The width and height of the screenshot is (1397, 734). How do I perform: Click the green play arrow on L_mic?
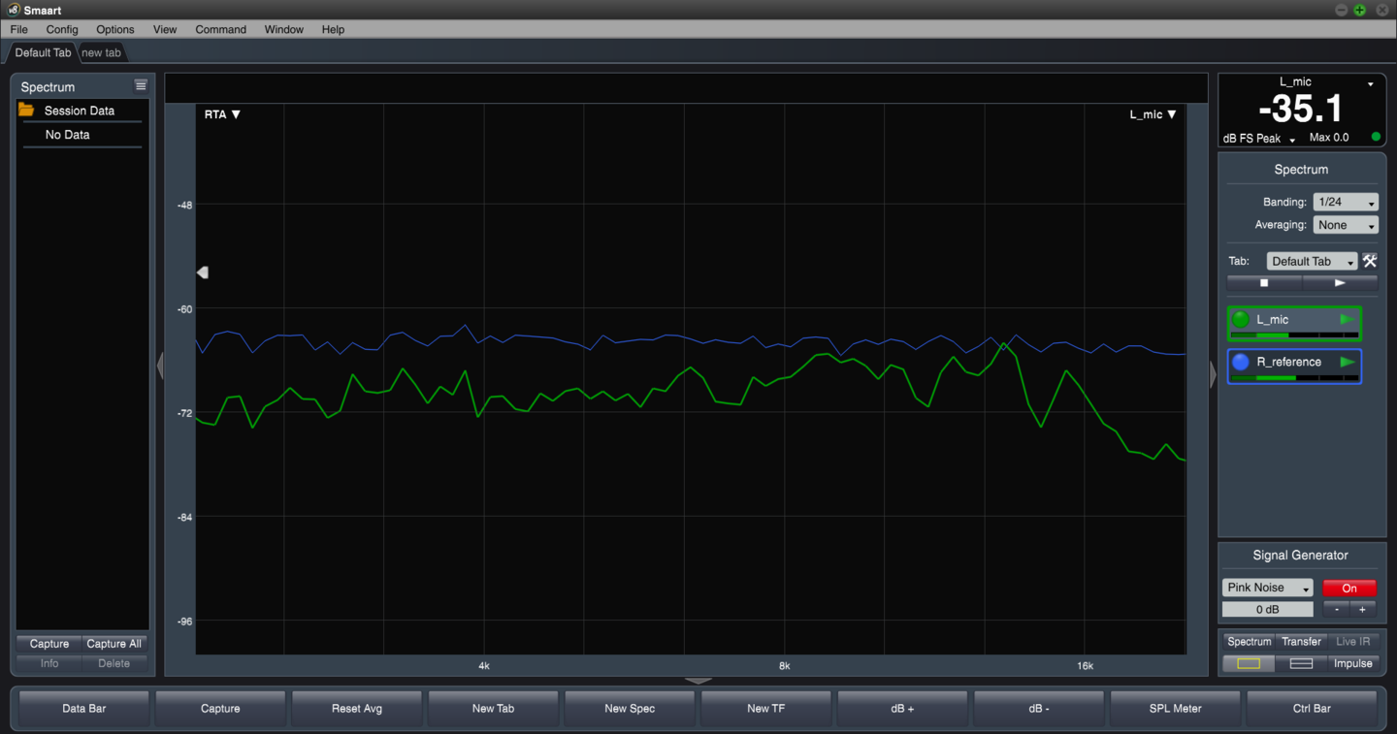(1348, 320)
